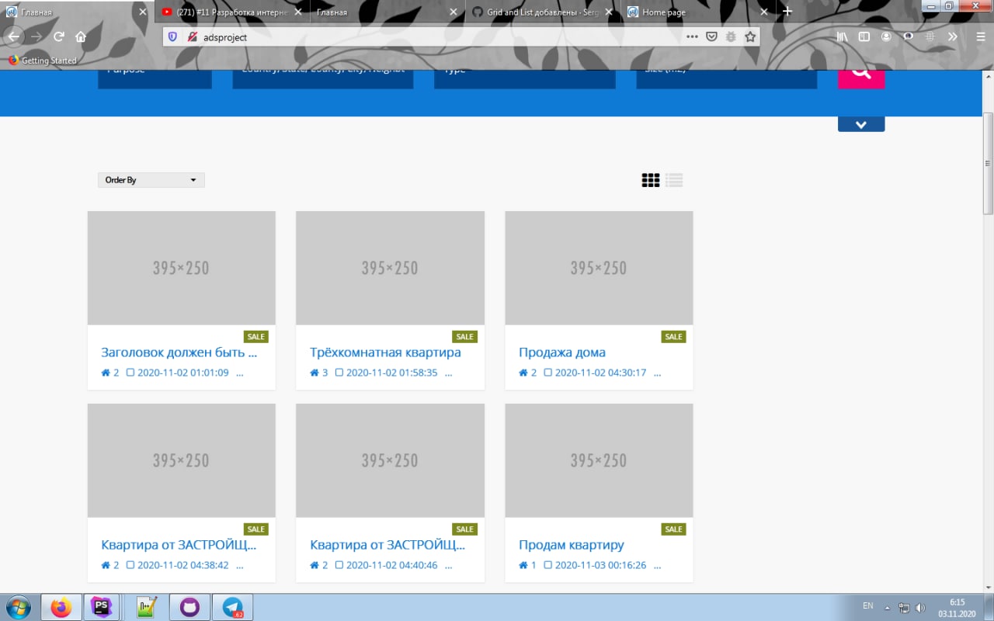
Task: Switch listings to list view
Action: point(674,180)
